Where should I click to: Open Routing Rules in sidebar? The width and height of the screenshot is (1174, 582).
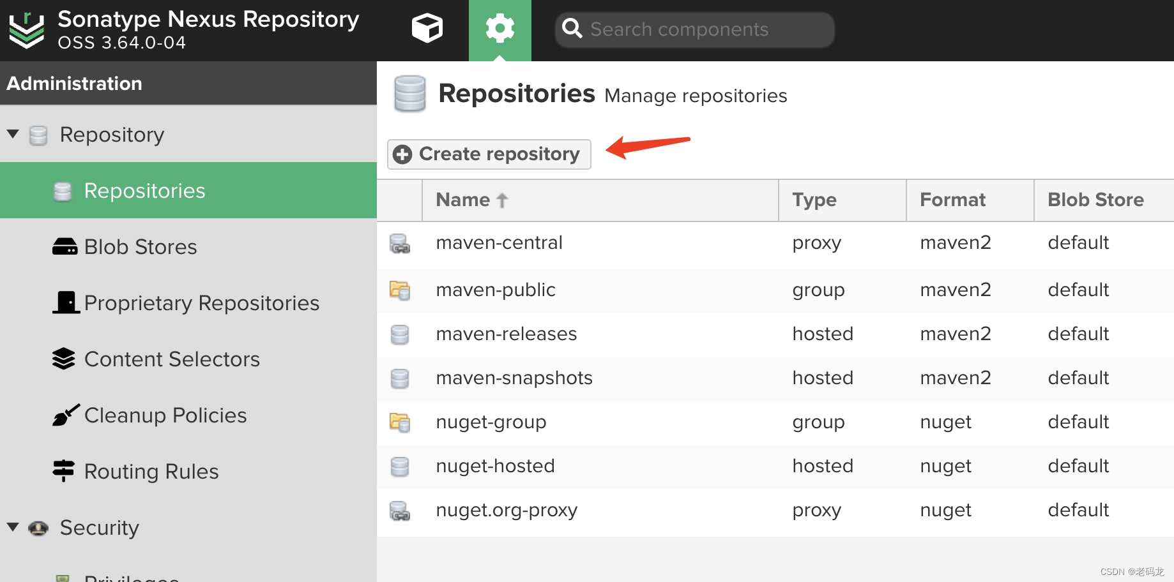188,471
